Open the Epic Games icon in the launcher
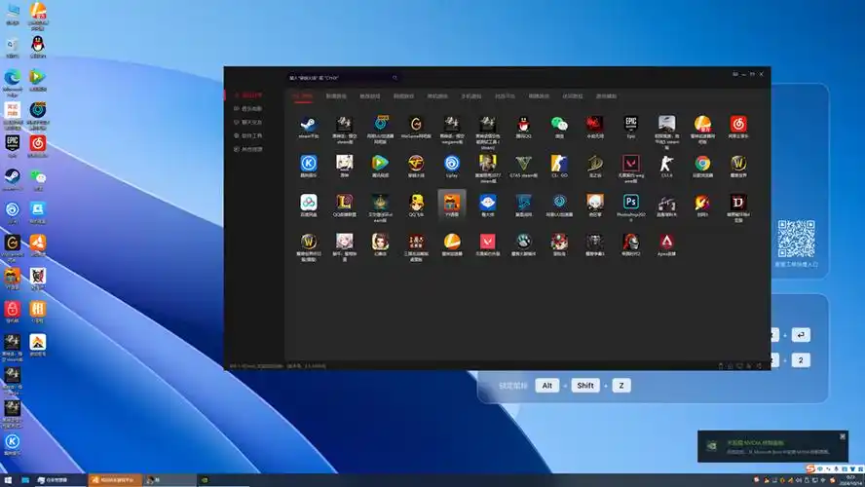 click(x=631, y=125)
